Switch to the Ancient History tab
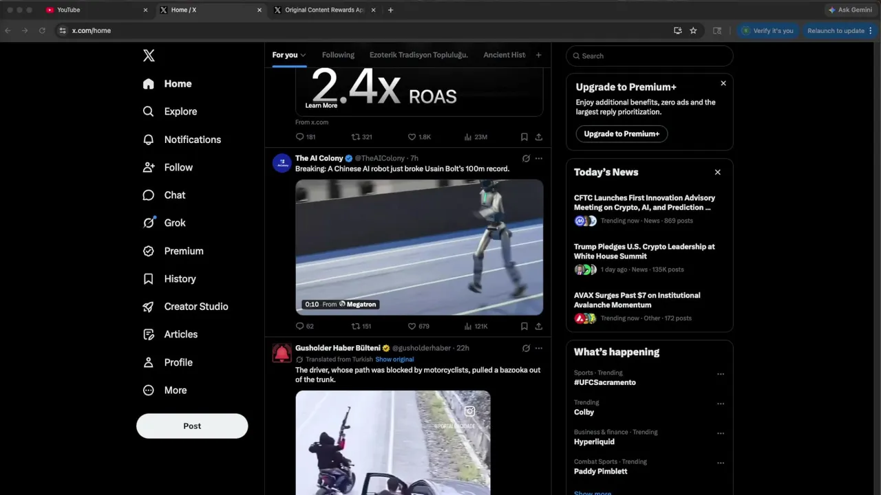This screenshot has height=495, width=881. 505,55
